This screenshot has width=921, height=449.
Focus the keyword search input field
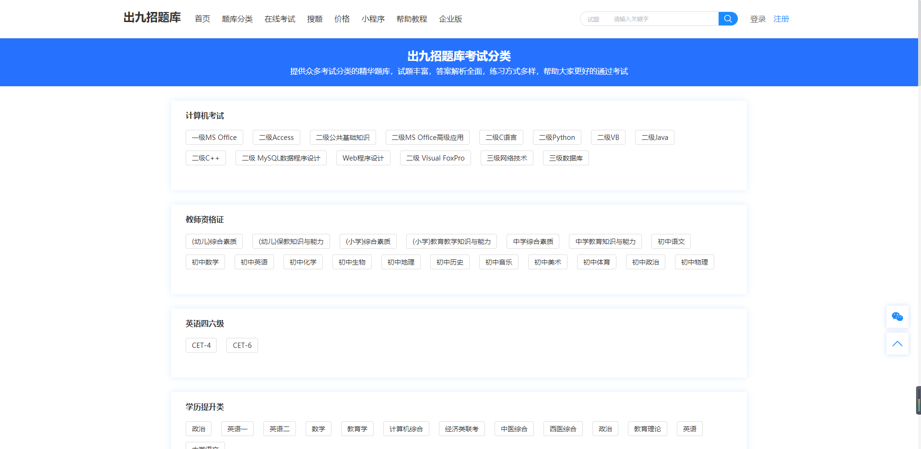[664, 19]
